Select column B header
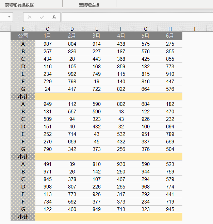213x224 pixels. coord(23,29)
